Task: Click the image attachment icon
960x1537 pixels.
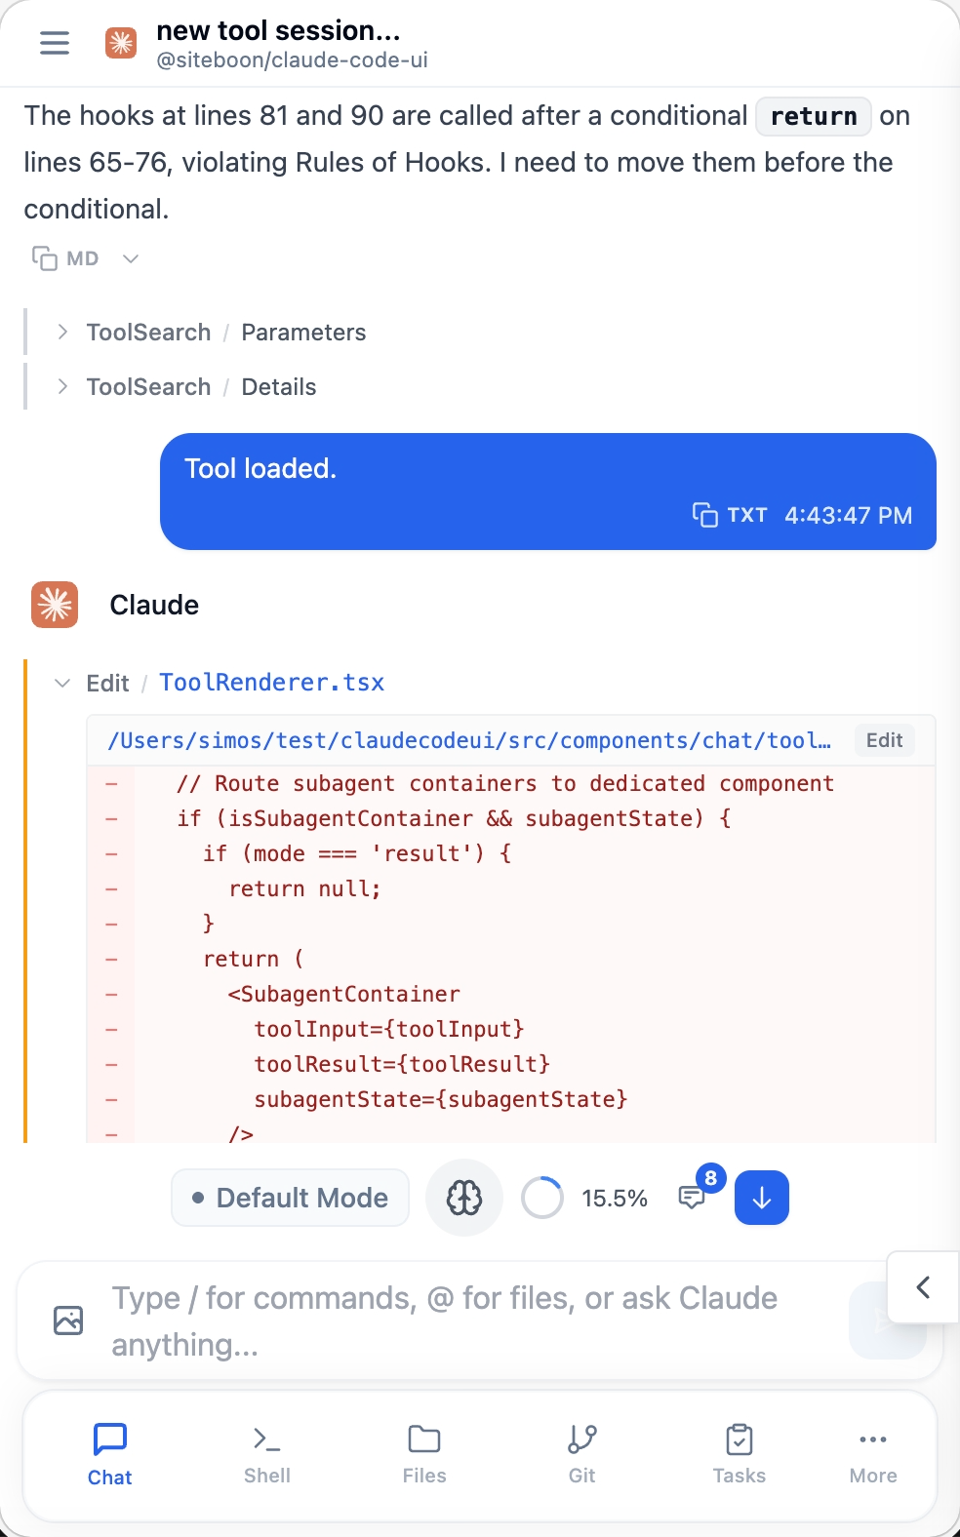Action: click(x=66, y=1320)
